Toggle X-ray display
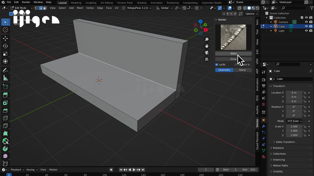Viewport: 314px width, 176px height. 239,8
